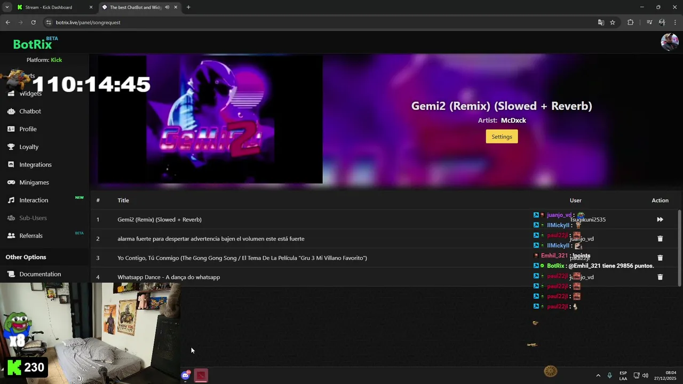Image resolution: width=683 pixels, height=384 pixels.
Task: Click the Integrations icon in sidebar
Action: point(11,165)
